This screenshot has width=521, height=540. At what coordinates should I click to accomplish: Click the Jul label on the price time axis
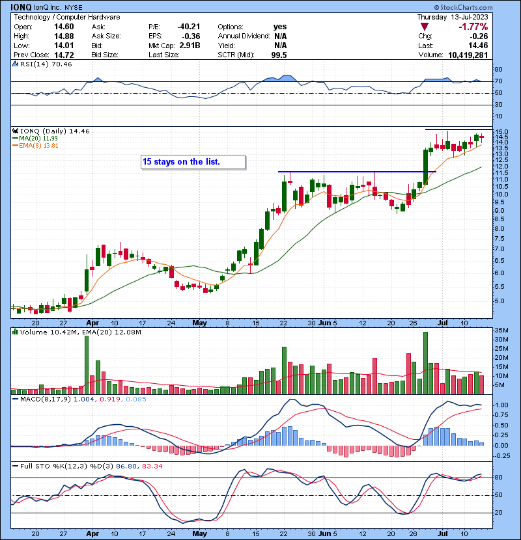coord(444,323)
